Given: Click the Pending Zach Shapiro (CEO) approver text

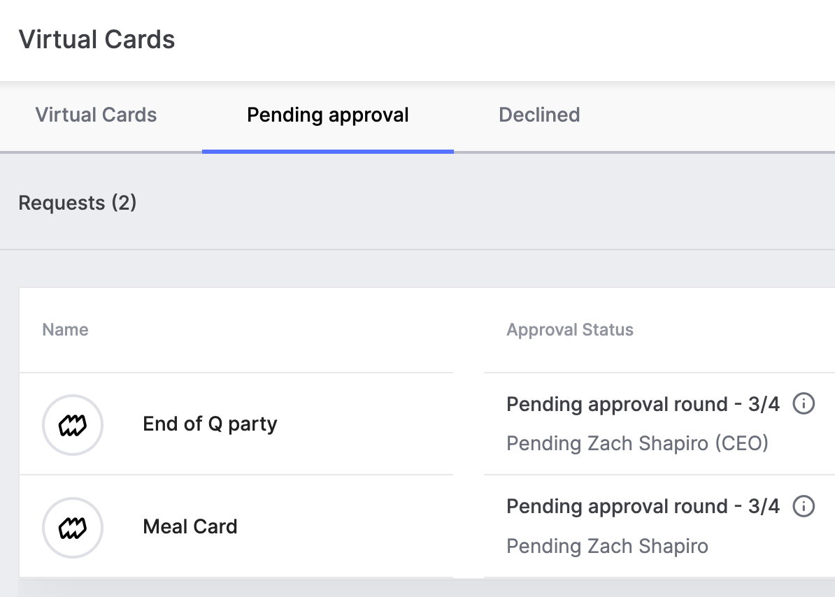Looking at the screenshot, I should [637, 443].
